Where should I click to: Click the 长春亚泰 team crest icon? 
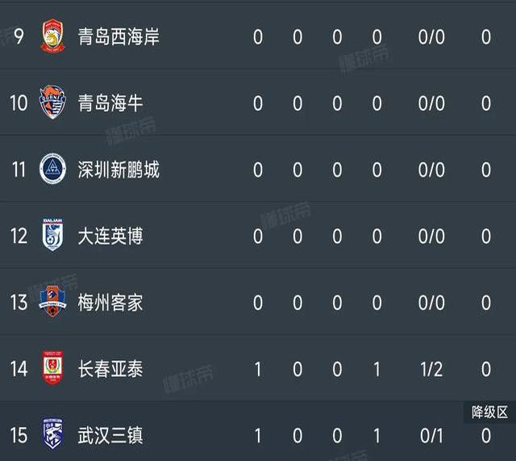point(52,369)
